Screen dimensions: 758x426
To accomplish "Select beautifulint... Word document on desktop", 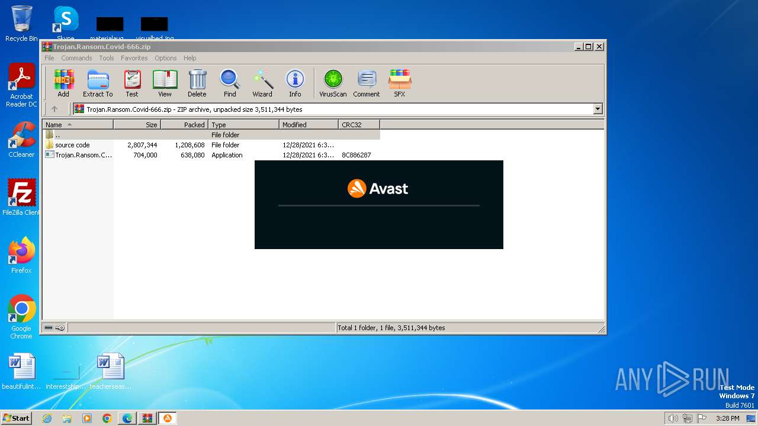I will [x=21, y=372].
